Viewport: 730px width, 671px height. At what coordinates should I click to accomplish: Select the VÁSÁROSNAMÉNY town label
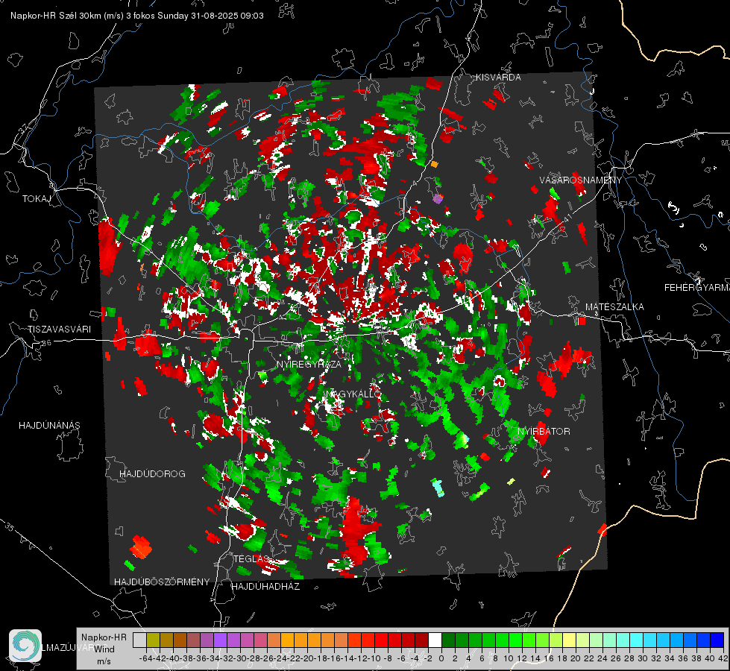581,180
